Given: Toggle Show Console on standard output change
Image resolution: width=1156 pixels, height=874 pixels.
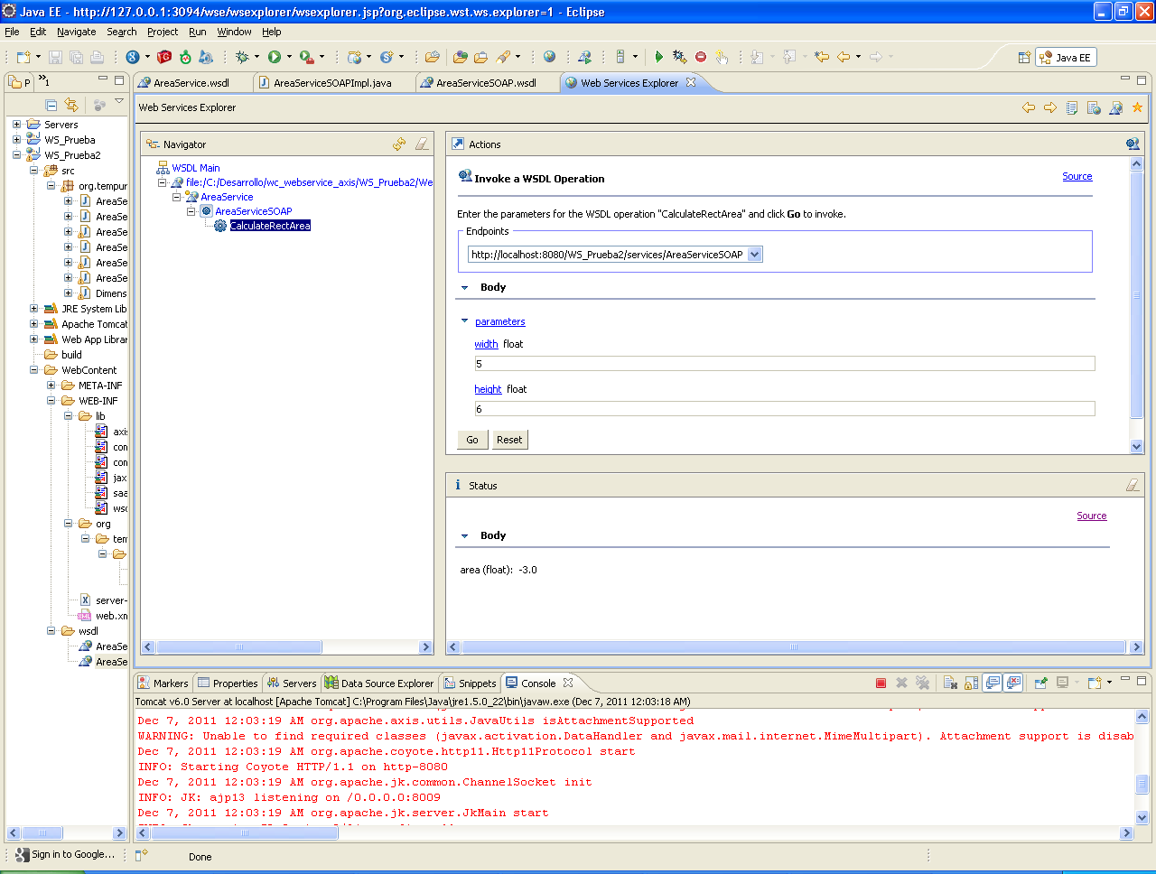Looking at the screenshot, I should tap(993, 683).
